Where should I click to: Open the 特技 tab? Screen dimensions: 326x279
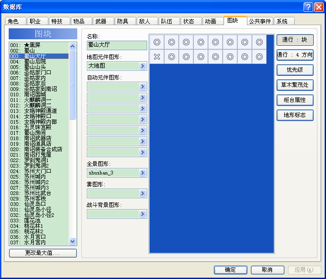click(59, 21)
